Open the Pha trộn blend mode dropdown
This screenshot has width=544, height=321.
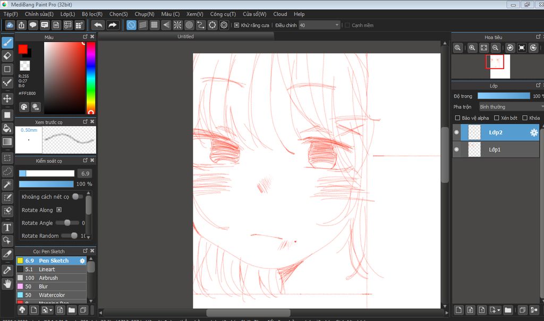tap(511, 106)
